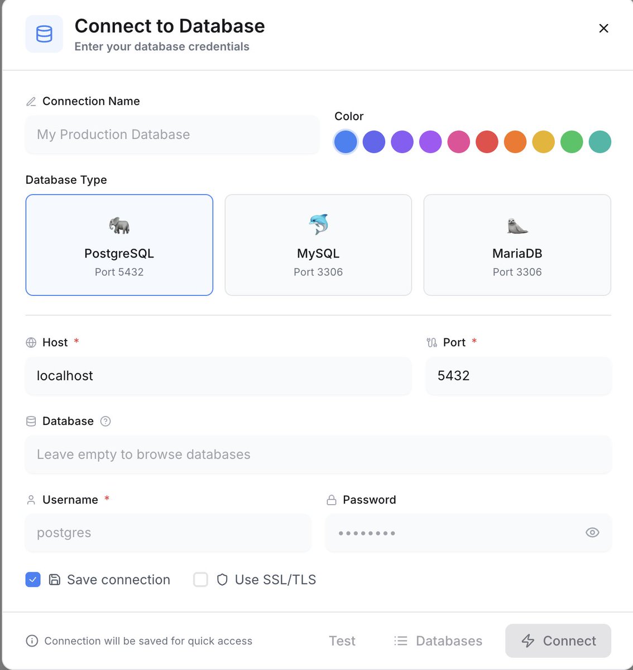Pick the teal color swatch

coord(600,142)
